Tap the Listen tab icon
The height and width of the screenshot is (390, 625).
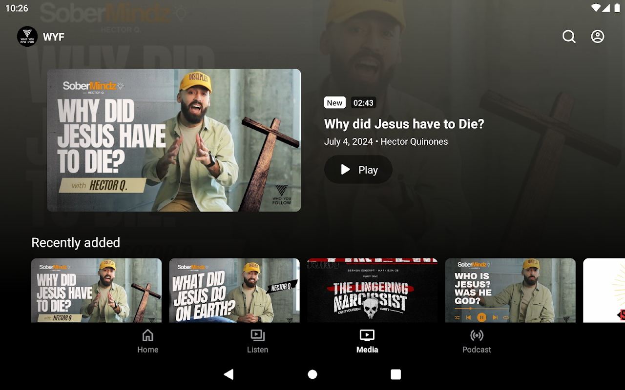click(257, 335)
